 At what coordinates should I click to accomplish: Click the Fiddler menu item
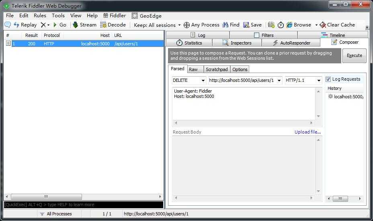[115, 15]
